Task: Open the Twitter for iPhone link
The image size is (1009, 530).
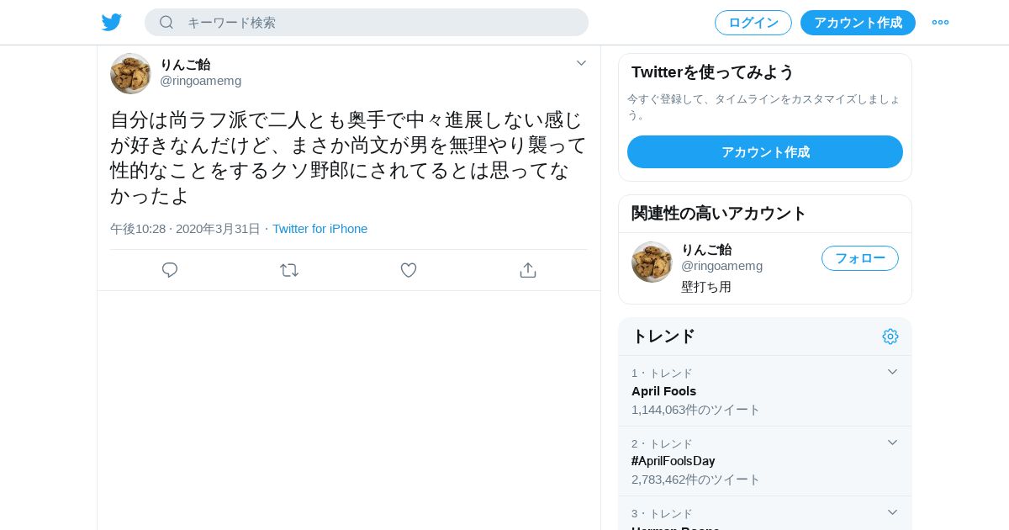Action: coord(320,229)
